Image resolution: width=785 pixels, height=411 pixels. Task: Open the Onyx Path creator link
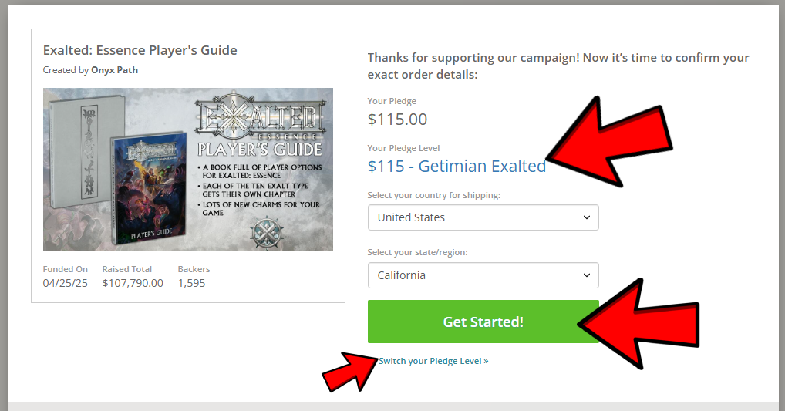(114, 70)
